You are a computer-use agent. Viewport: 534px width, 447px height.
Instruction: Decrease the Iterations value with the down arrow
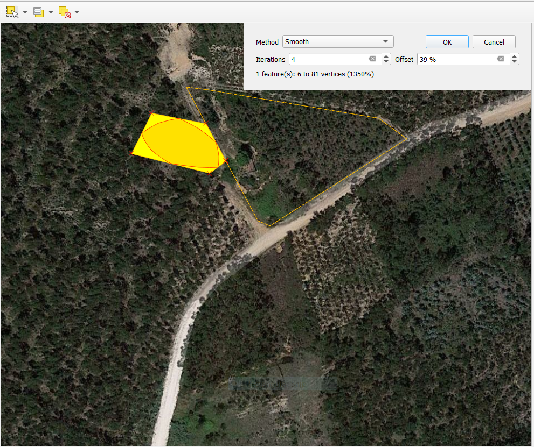[x=386, y=62]
